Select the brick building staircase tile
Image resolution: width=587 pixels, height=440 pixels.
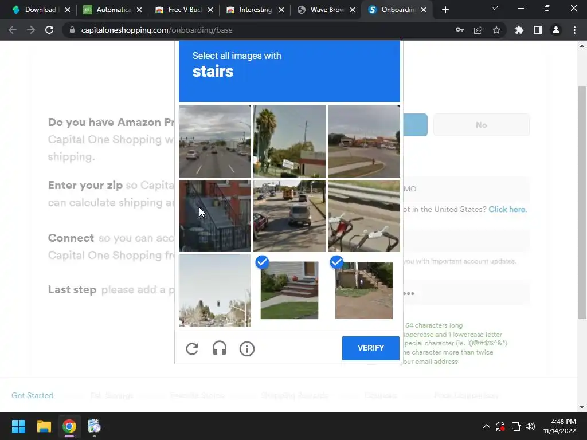coord(215,216)
